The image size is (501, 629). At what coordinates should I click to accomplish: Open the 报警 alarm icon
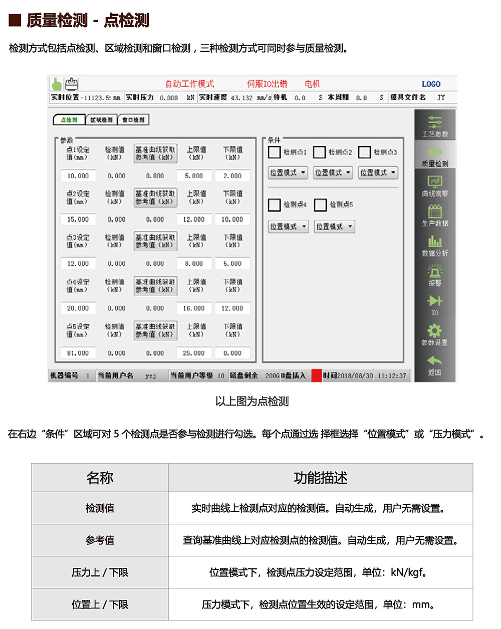click(x=434, y=272)
